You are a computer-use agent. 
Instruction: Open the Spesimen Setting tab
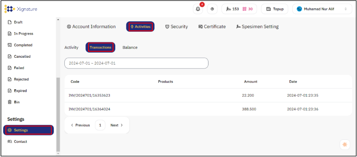[x=258, y=26]
